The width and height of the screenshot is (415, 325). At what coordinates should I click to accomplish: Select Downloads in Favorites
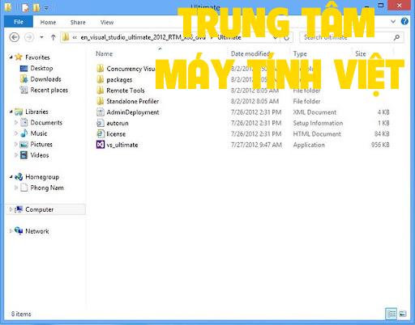click(x=45, y=79)
